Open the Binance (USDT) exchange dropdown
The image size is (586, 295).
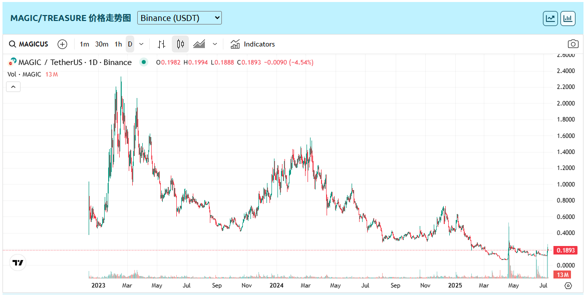pyautogui.click(x=179, y=18)
